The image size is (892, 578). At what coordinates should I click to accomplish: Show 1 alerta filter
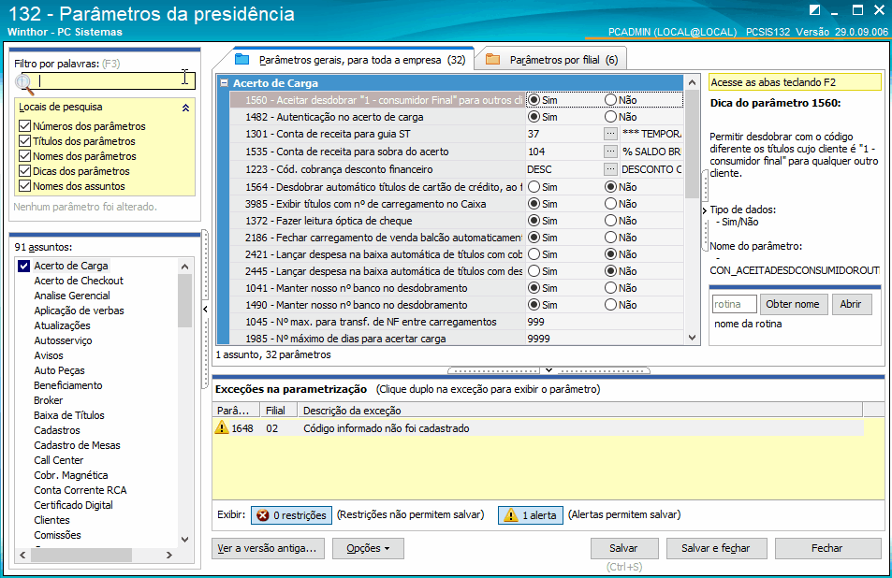[531, 515]
